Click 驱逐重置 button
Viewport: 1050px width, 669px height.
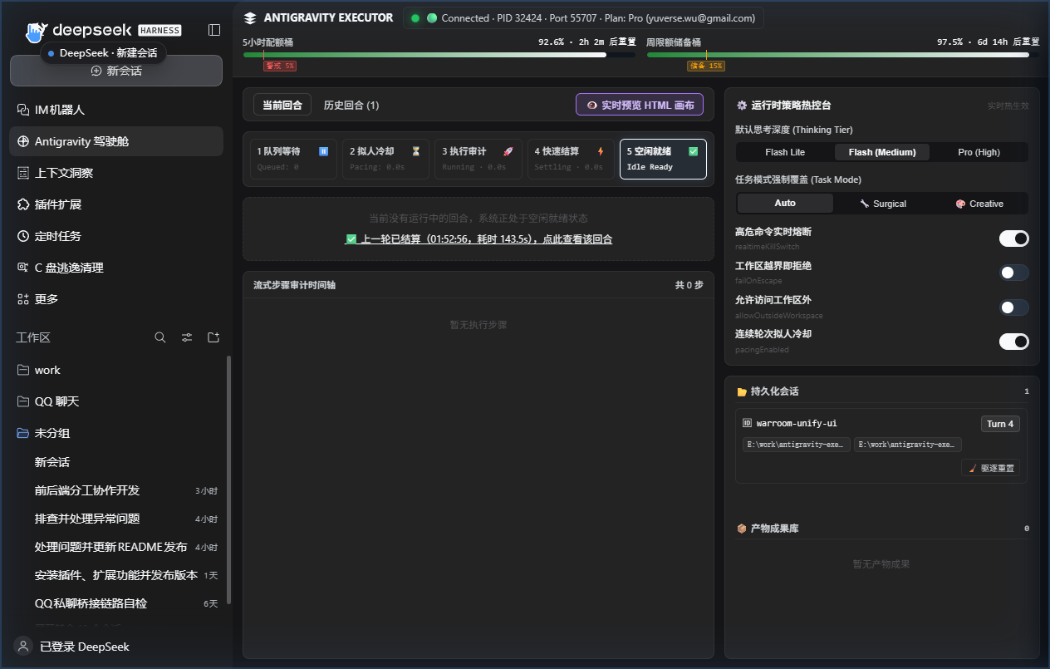tap(990, 468)
